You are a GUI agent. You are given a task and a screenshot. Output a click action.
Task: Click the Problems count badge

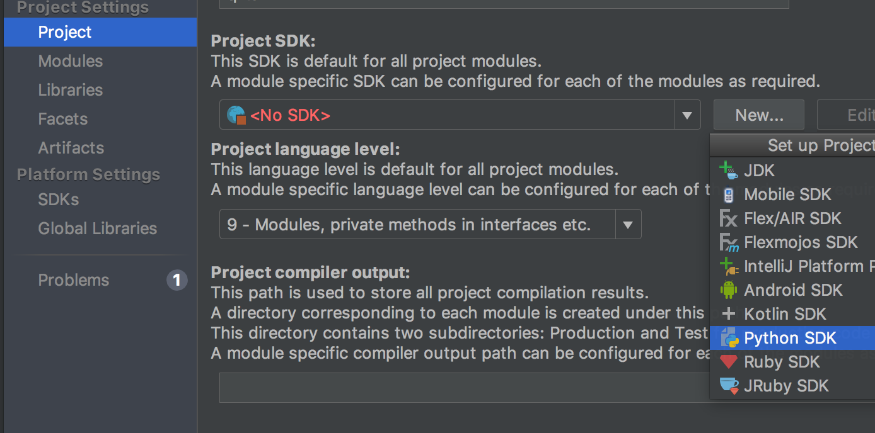(177, 280)
